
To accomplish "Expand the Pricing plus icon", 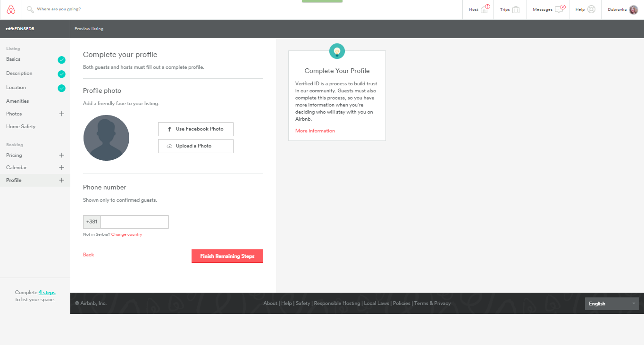I will (61, 155).
